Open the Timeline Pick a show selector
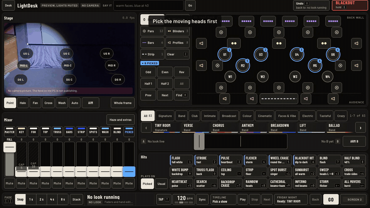The height and width of the screenshot is (208, 370). point(223,199)
